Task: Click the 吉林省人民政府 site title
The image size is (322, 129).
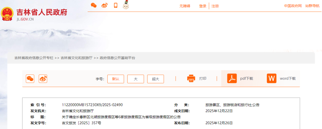Action: click(42, 13)
